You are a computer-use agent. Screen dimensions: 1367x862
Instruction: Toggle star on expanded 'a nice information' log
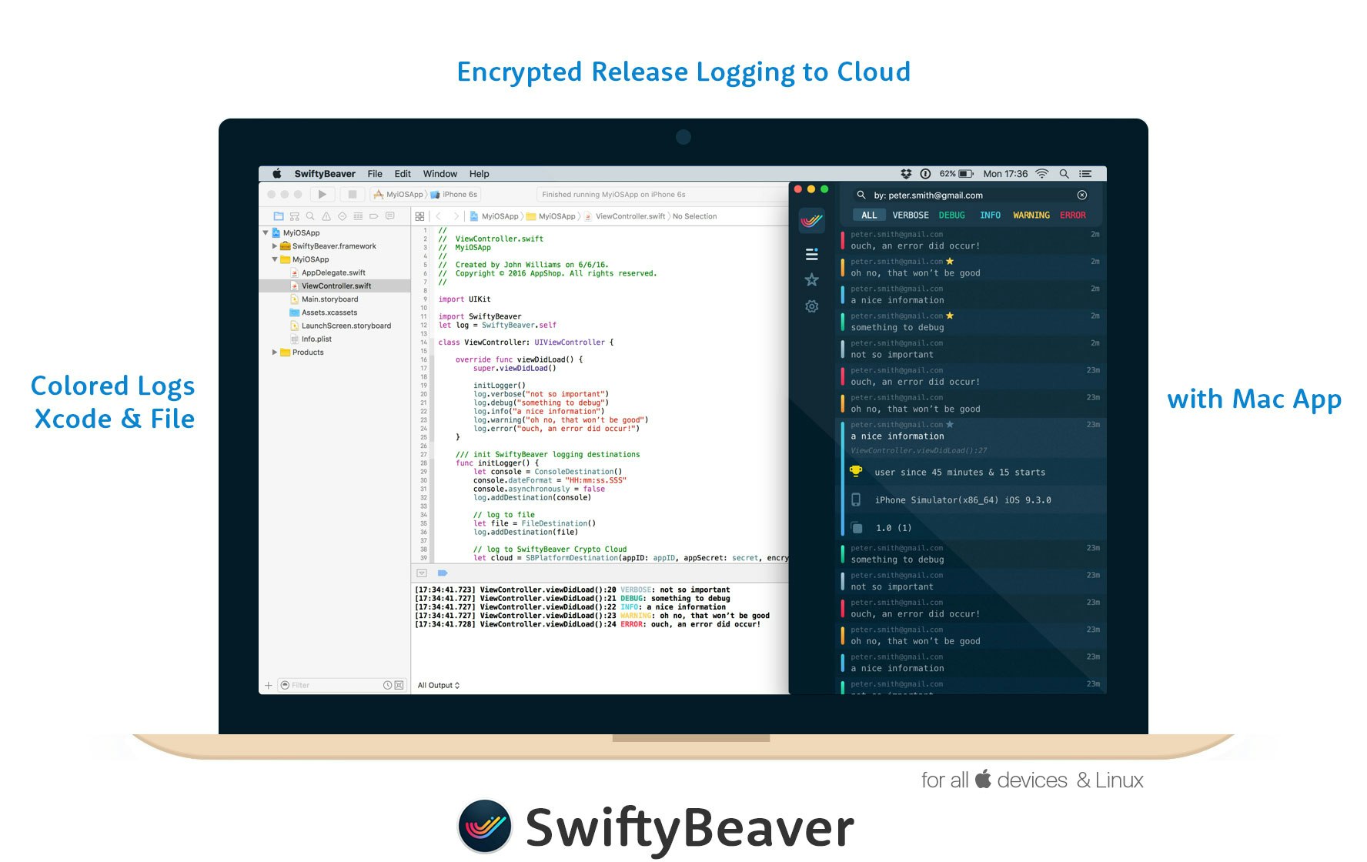click(950, 424)
